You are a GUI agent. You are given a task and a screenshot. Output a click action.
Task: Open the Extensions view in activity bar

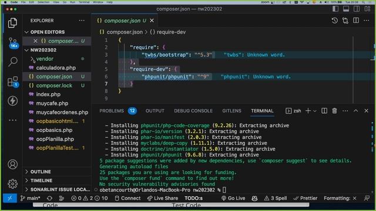click(x=12, y=81)
